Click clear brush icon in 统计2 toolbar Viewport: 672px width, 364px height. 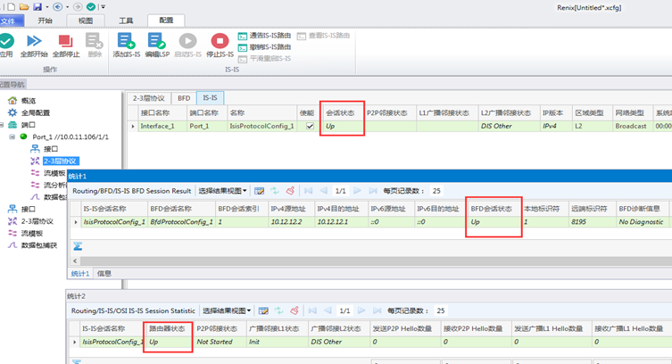295,310
